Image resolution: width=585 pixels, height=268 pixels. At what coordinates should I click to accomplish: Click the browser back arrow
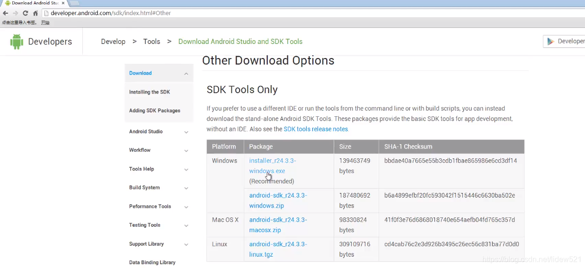(6, 13)
